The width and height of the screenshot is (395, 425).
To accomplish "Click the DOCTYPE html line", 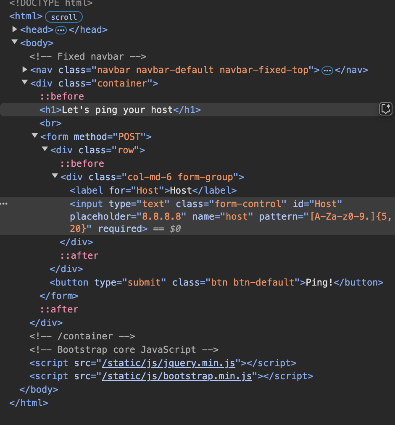I will (51, 3).
